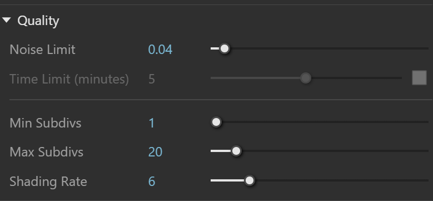Click the Min Subdivs slider handle
This screenshot has height=201, width=433.
click(x=216, y=122)
